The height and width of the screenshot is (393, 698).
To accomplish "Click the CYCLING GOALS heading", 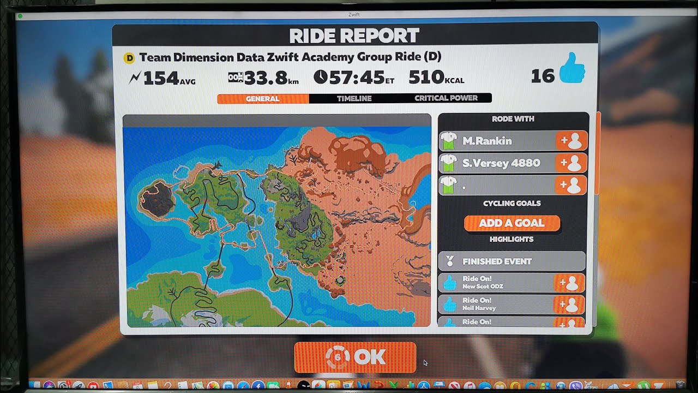I will (x=512, y=204).
